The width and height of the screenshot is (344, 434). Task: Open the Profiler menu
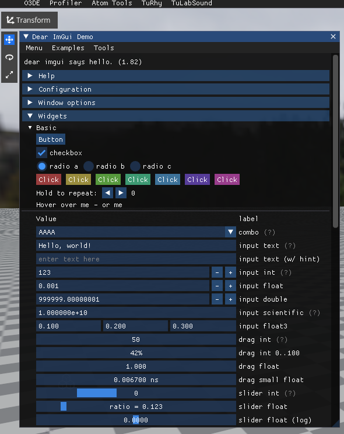point(65,3)
